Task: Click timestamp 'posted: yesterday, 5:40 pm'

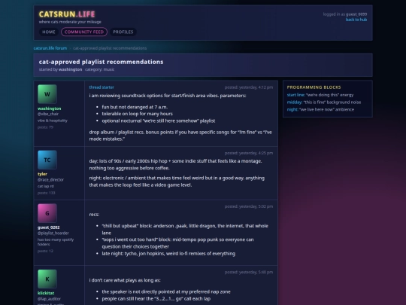Action: click(249, 273)
